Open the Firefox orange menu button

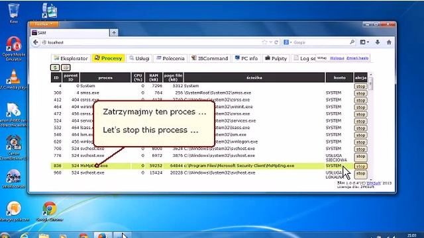(x=44, y=24)
